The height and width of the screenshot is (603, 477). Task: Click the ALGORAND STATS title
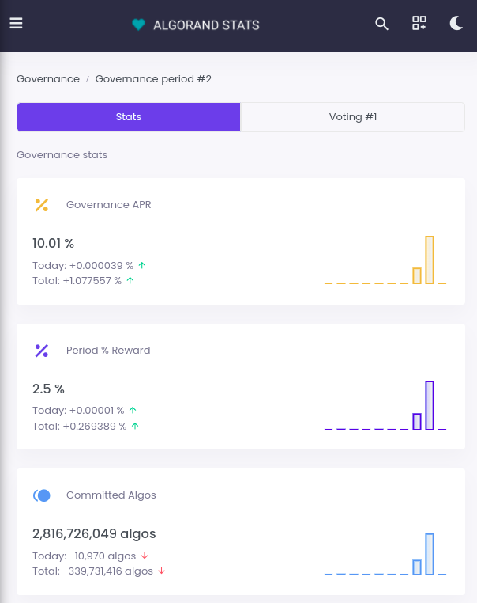click(206, 25)
